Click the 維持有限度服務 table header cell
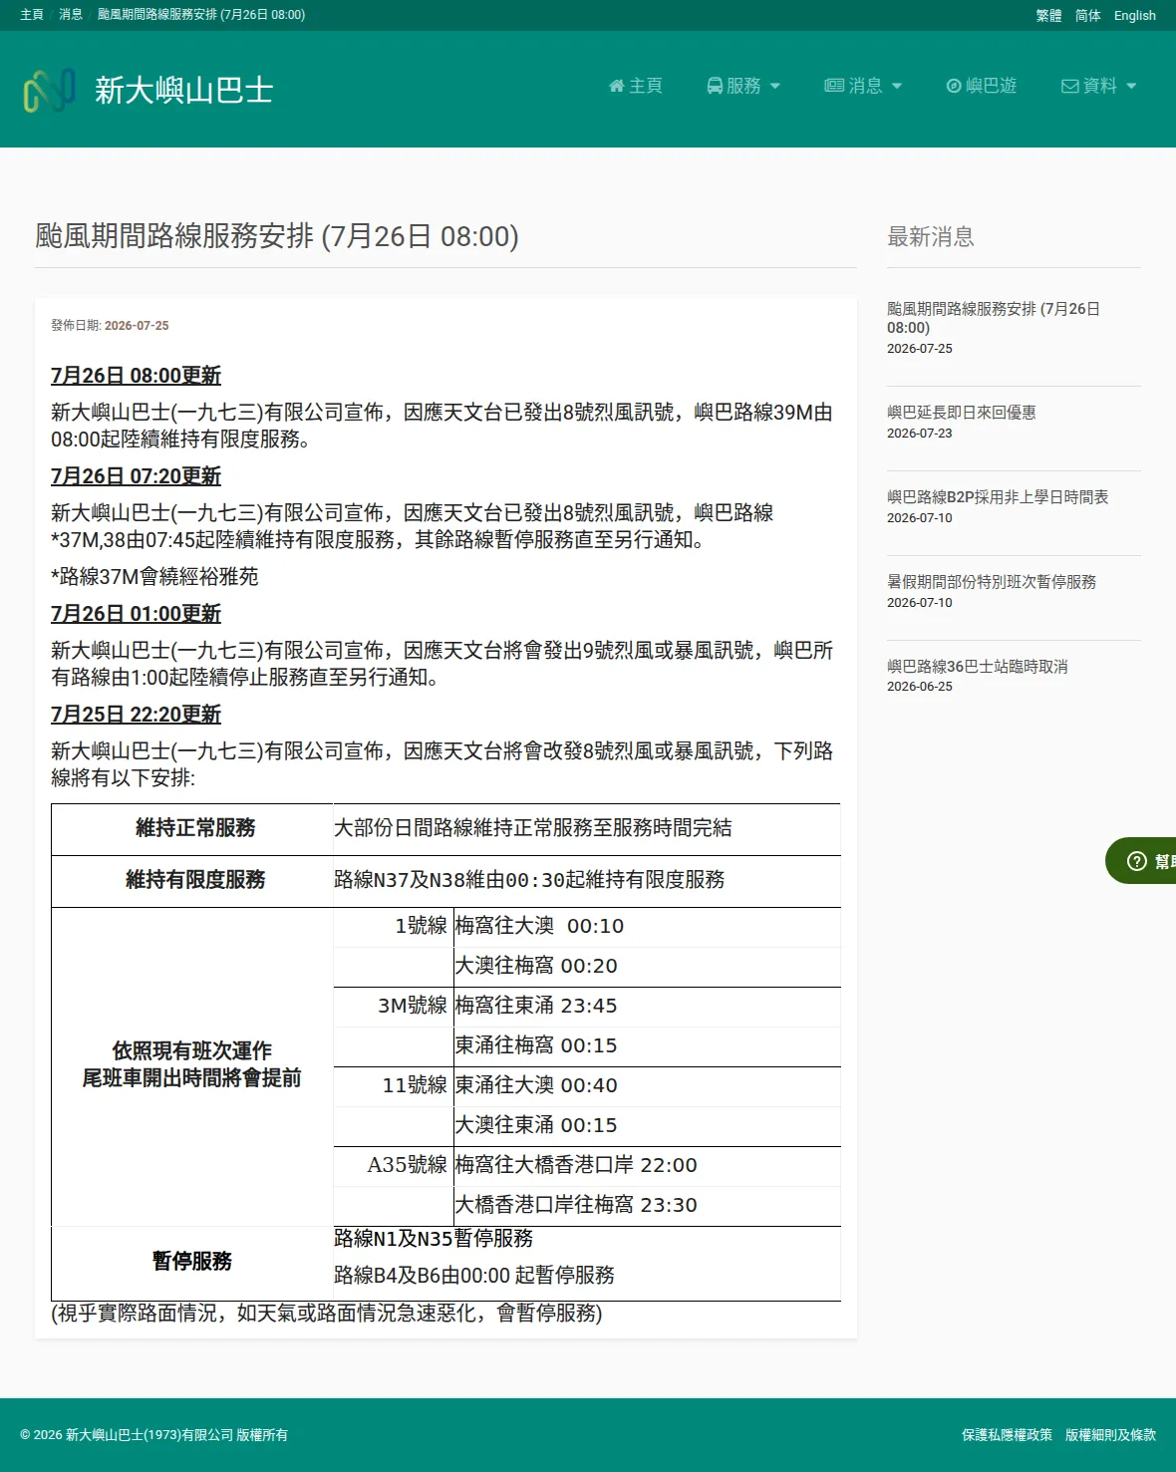The image size is (1176, 1472). pyautogui.click(x=192, y=881)
